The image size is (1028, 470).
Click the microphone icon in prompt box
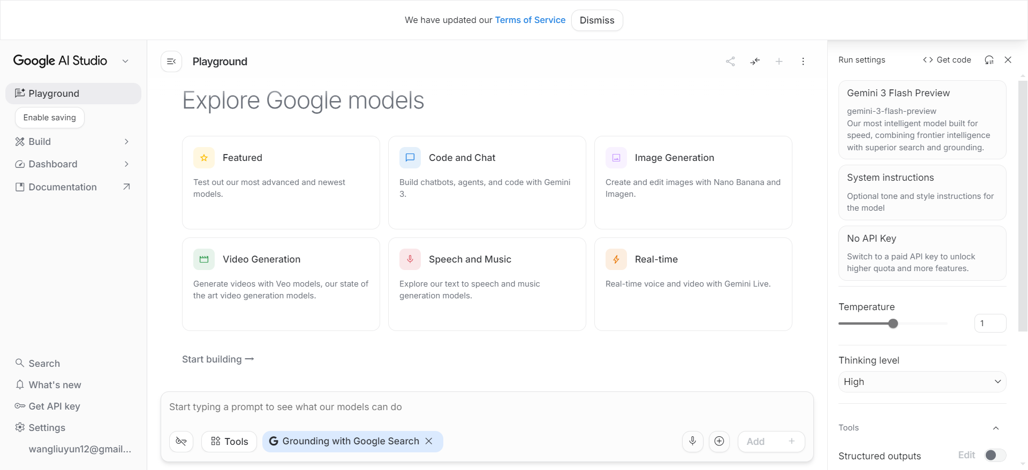point(692,441)
